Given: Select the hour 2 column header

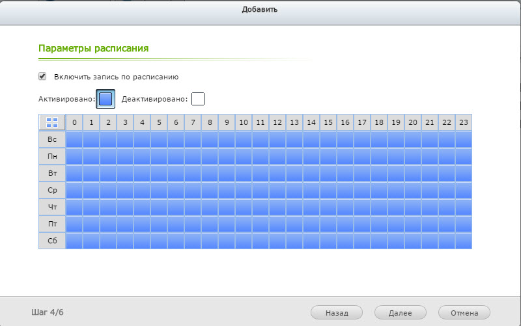Looking at the screenshot, I should [108, 122].
